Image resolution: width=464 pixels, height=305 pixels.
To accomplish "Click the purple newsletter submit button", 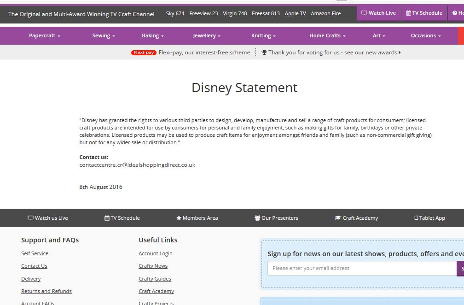I will [460, 268].
